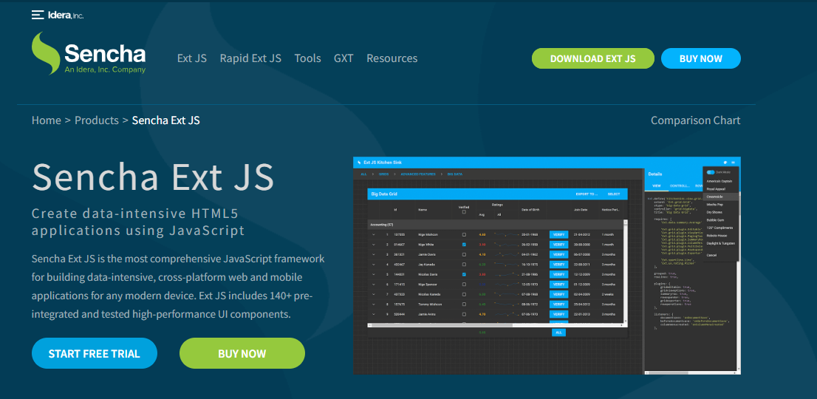The width and height of the screenshot is (817, 399).
Task: Click the Sencha logo
Action: pos(89,54)
